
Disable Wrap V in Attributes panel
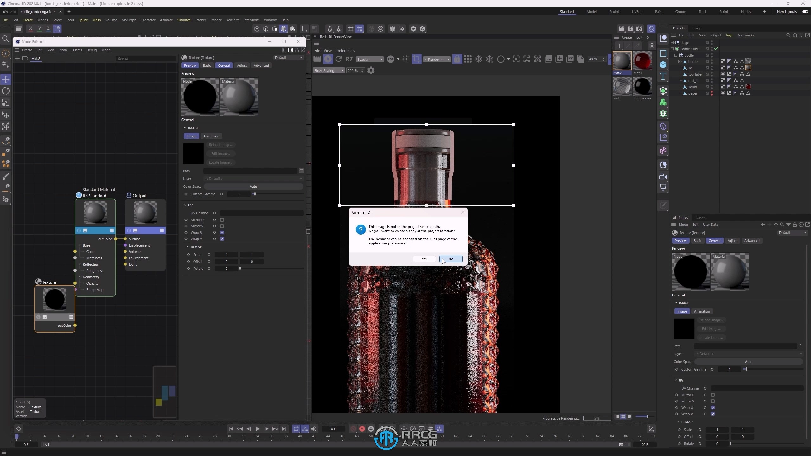click(713, 414)
